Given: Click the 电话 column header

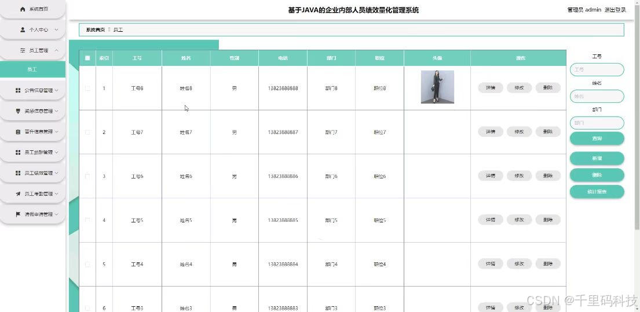Looking at the screenshot, I should pyautogui.click(x=283, y=58).
